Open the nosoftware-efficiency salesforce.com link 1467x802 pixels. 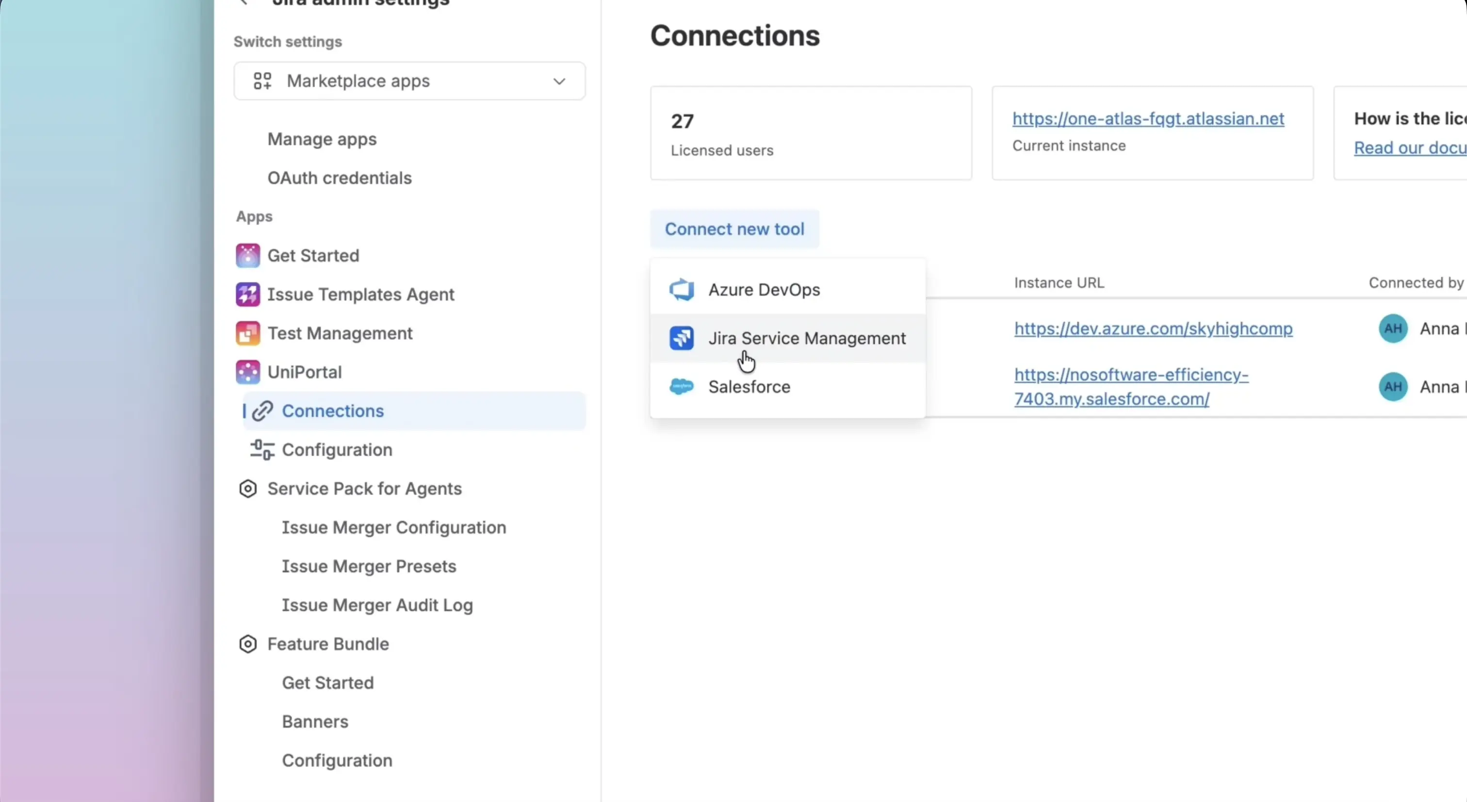[1131, 387]
